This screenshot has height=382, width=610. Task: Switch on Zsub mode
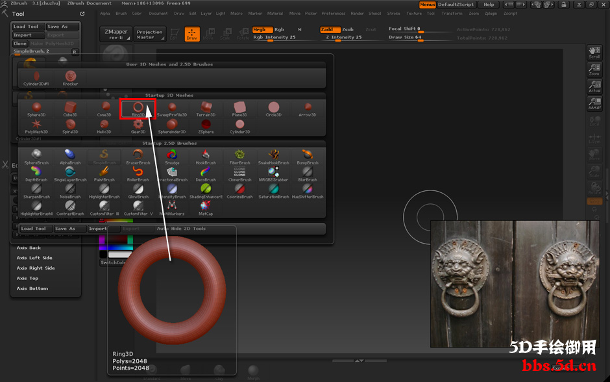[x=348, y=30]
